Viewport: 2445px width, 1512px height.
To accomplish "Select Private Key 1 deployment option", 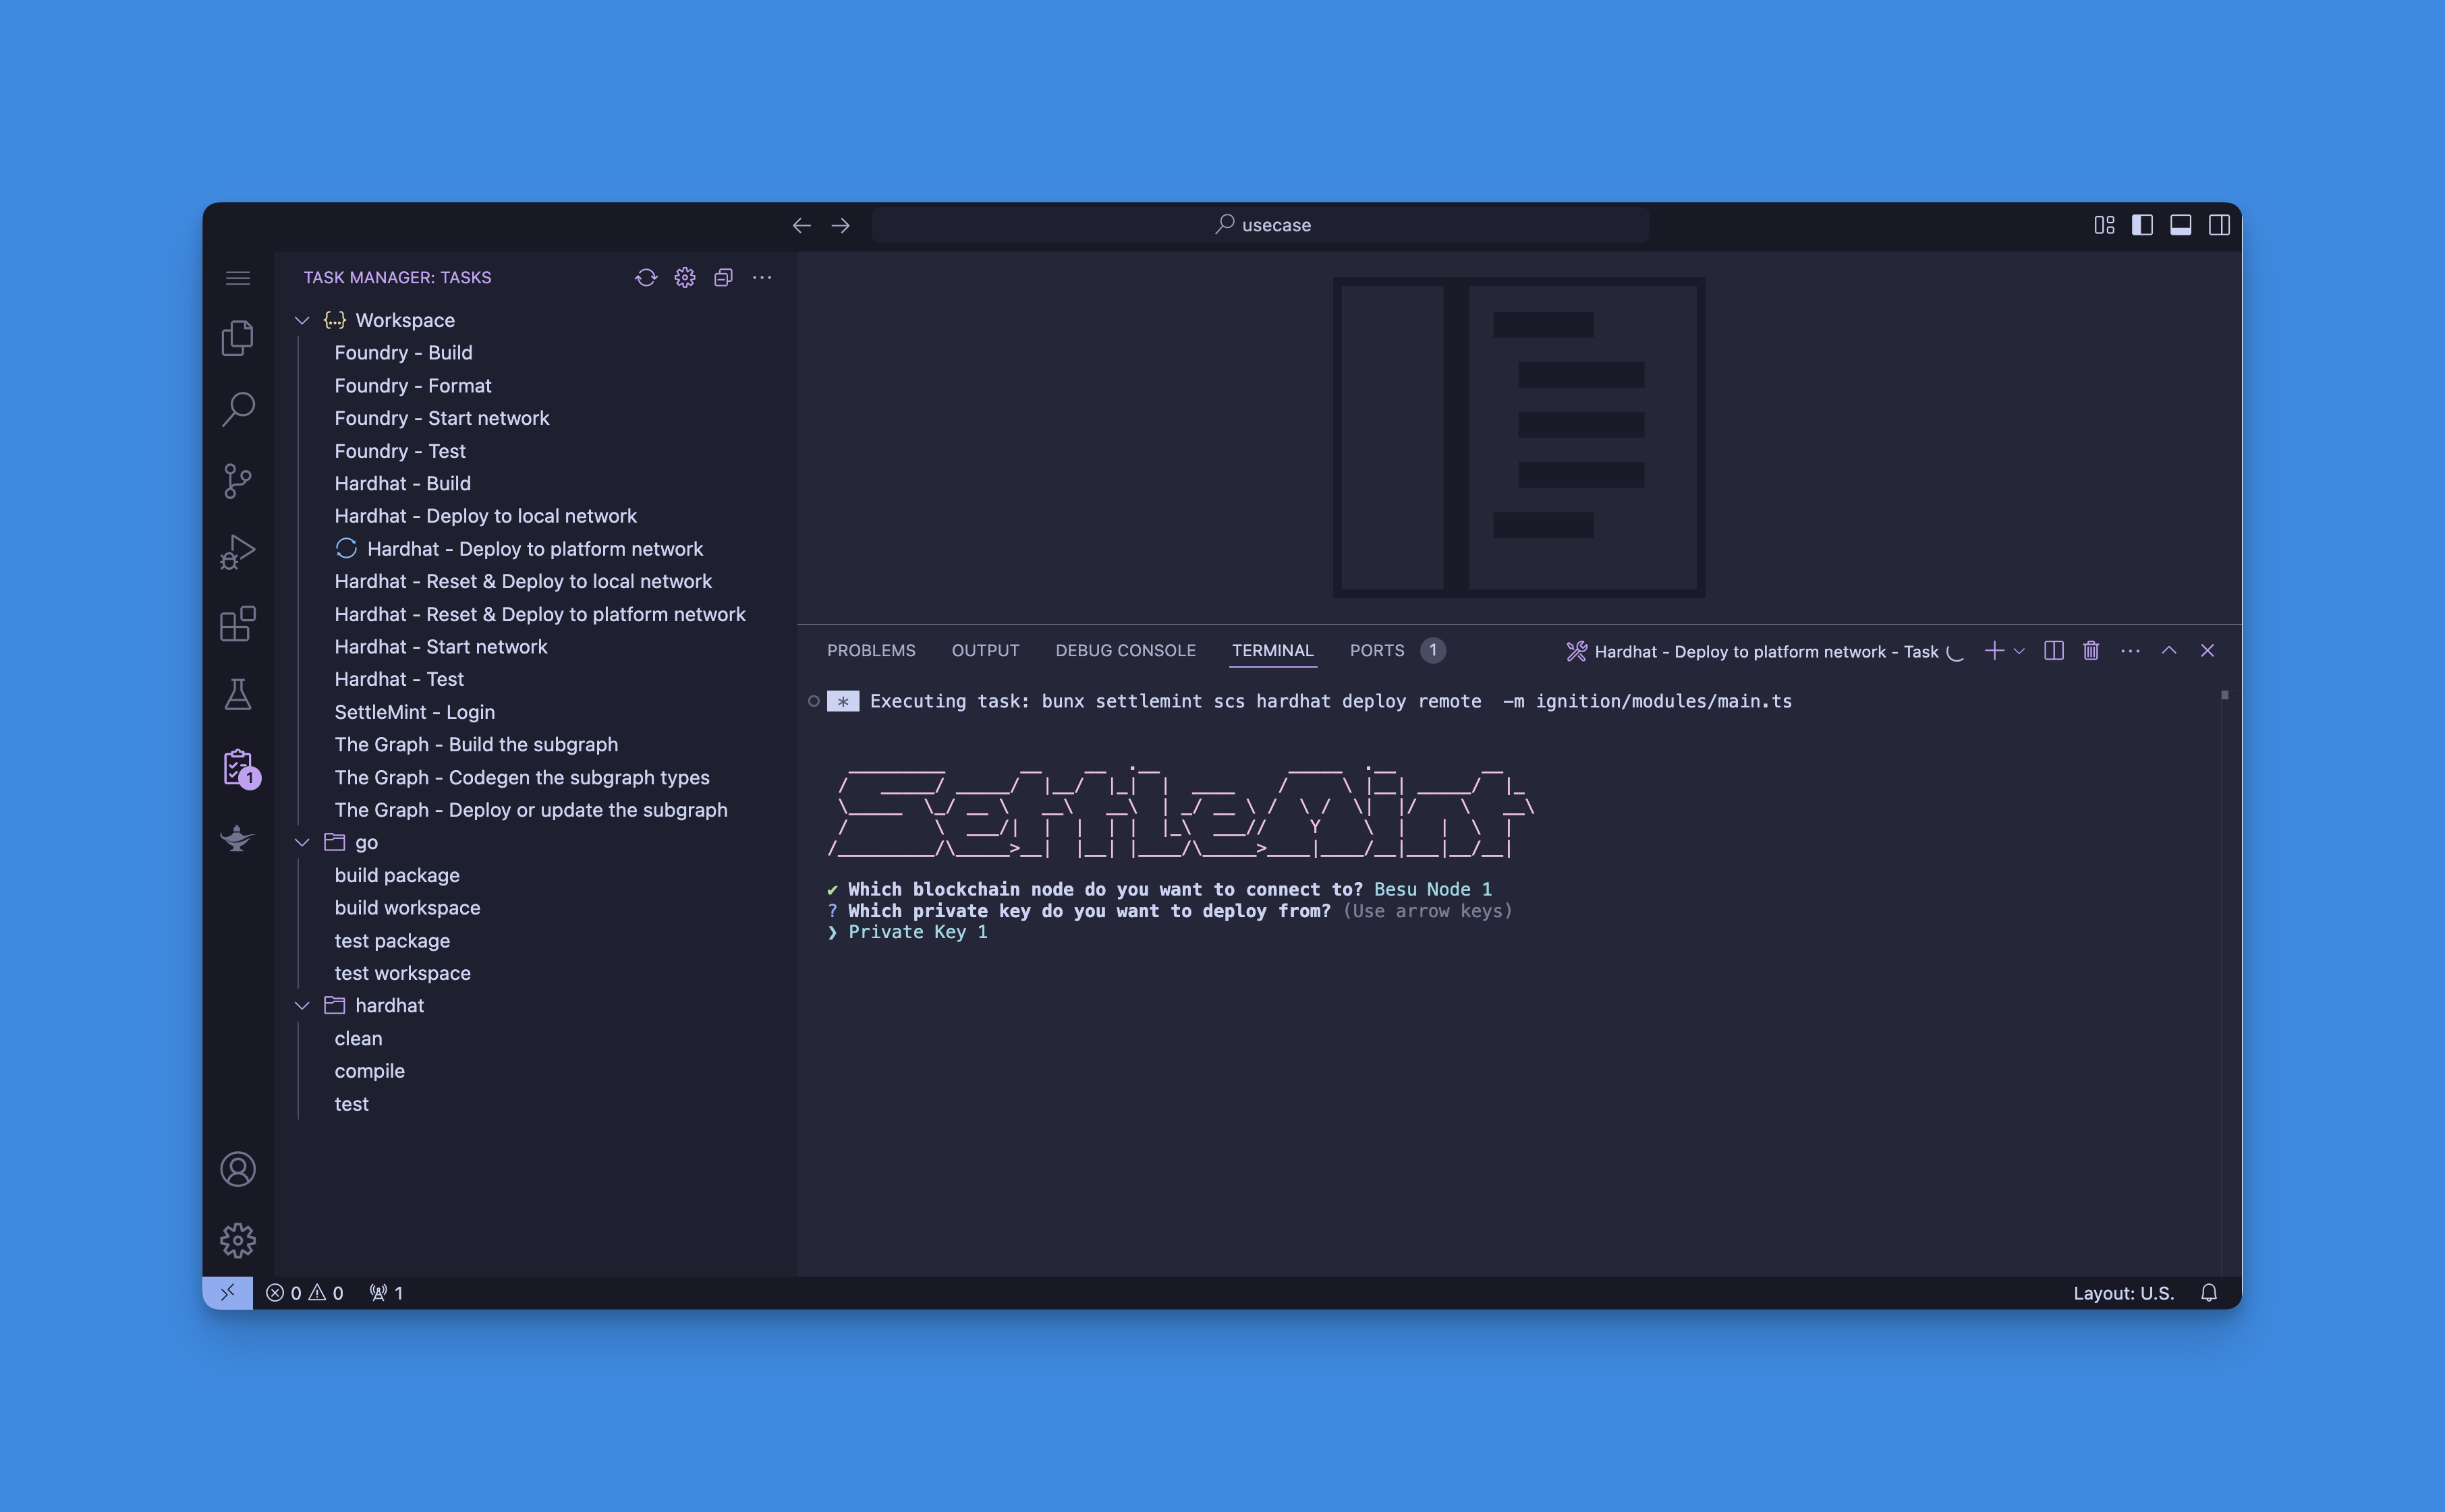I will click(915, 931).
